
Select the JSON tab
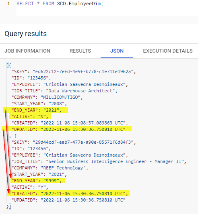point(117,51)
